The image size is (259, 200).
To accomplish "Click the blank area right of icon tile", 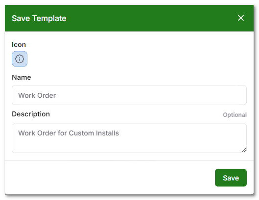I will click(x=137, y=59).
